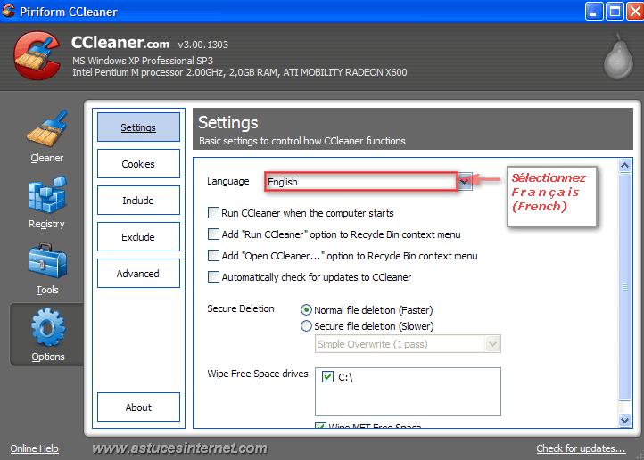Switch to the Include tab

click(x=138, y=201)
